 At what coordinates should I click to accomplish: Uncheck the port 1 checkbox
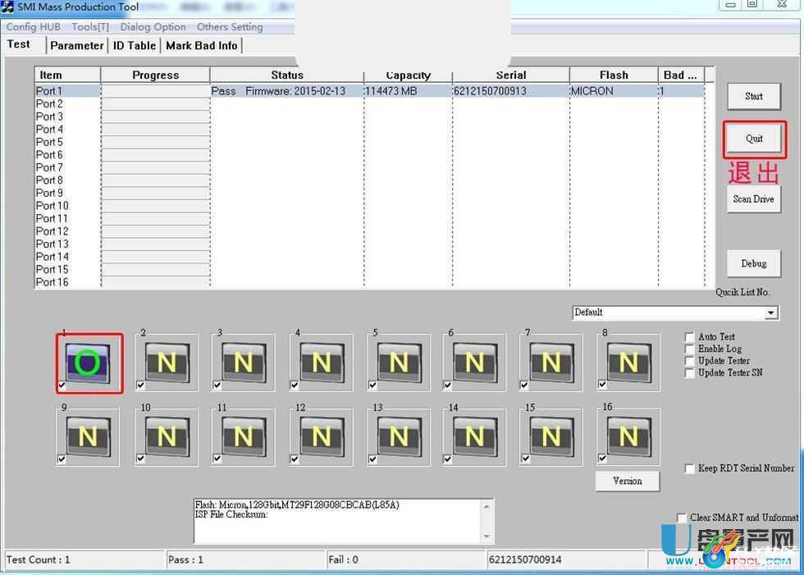62,386
